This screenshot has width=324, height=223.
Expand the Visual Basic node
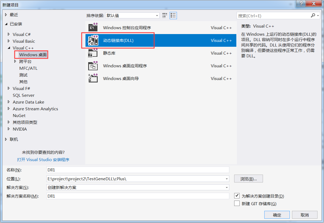click(x=8, y=41)
